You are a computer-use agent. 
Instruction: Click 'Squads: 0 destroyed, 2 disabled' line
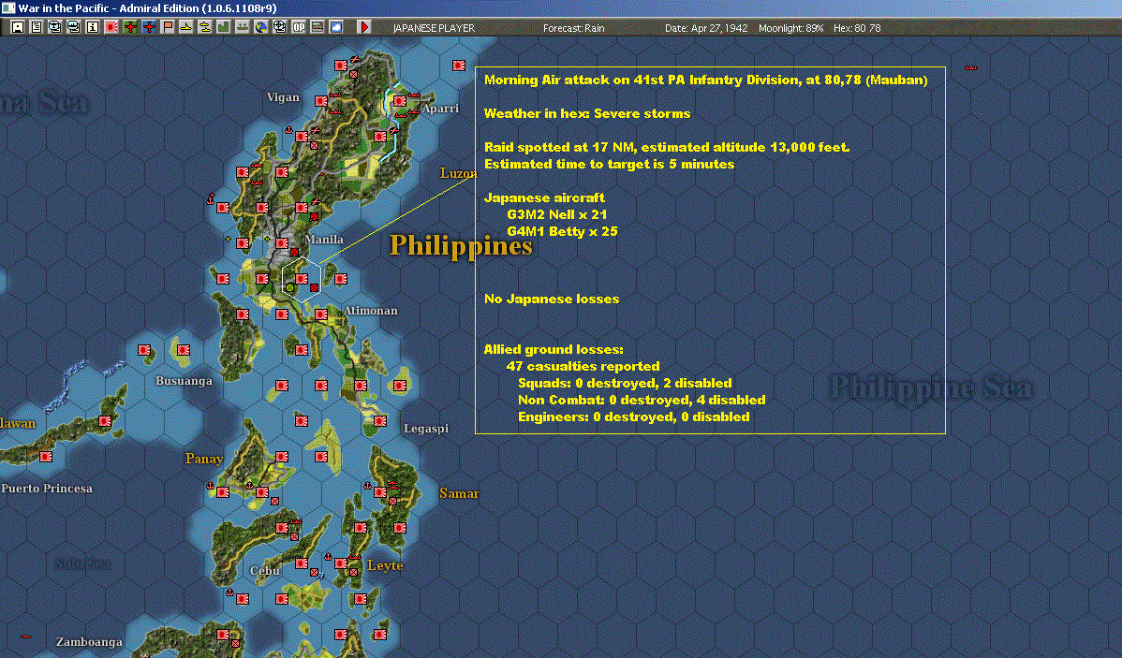pos(625,384)
